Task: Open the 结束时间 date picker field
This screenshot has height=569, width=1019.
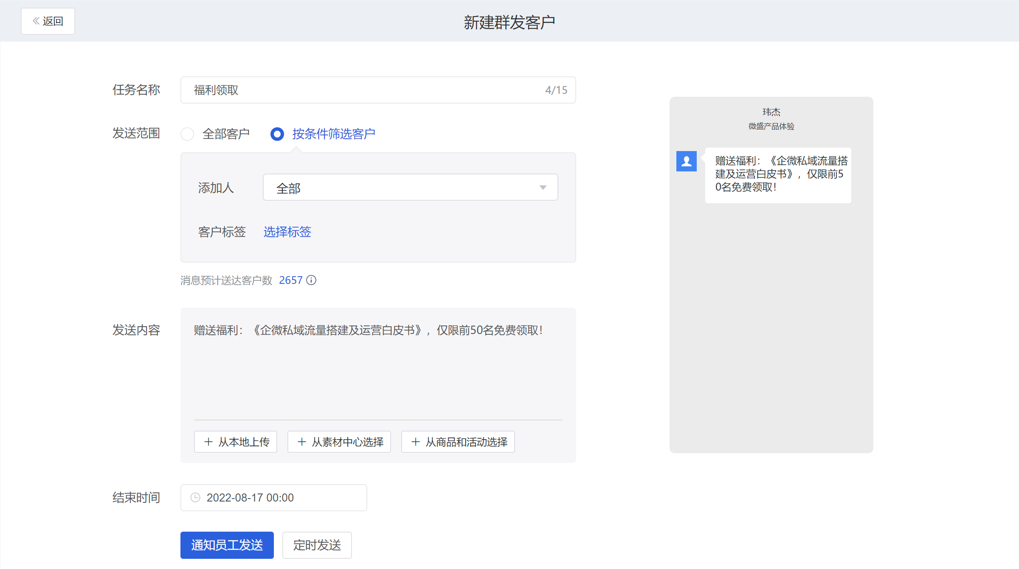Action: [x=274, y=498]
